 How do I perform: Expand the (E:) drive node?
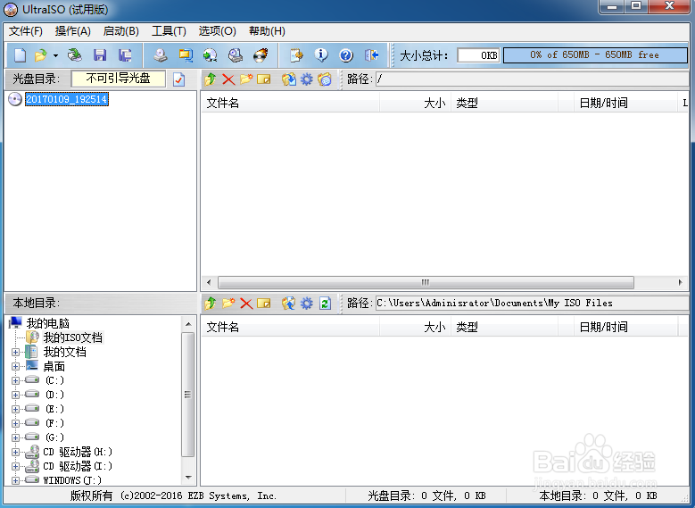coord(15,409)
